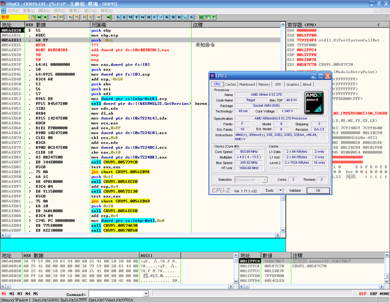Screen dimensions: 390x303
Task: Click the NONE stack base toggle
Action: pos(385,294)
